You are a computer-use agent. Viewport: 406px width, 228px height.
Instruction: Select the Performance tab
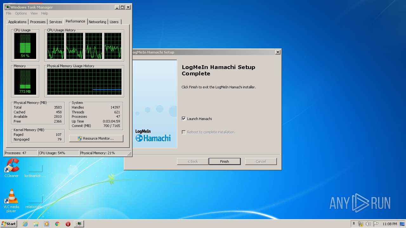pos(75,21)
